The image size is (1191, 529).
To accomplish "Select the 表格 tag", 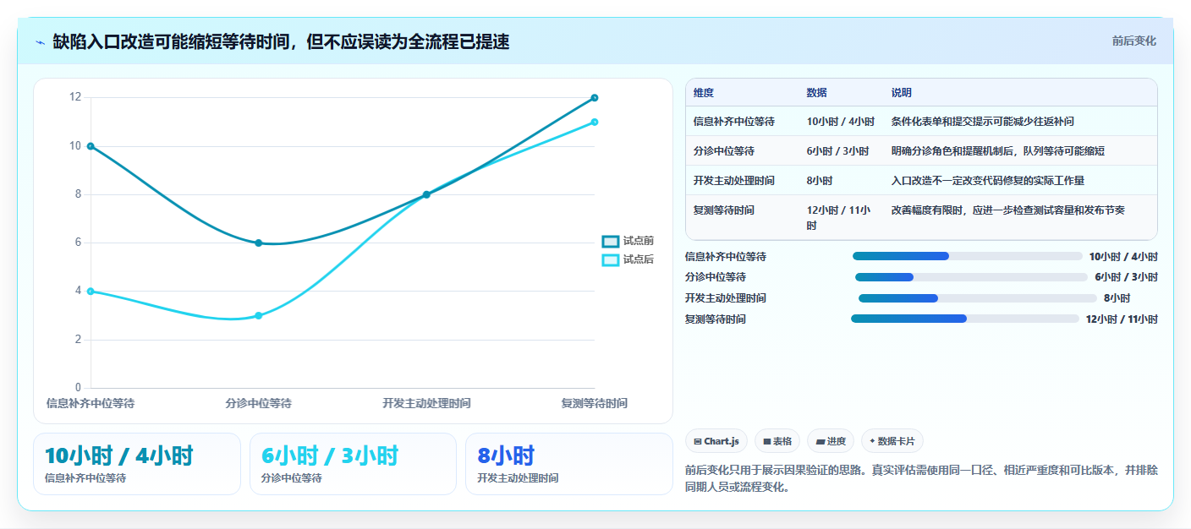I will 777,441.
